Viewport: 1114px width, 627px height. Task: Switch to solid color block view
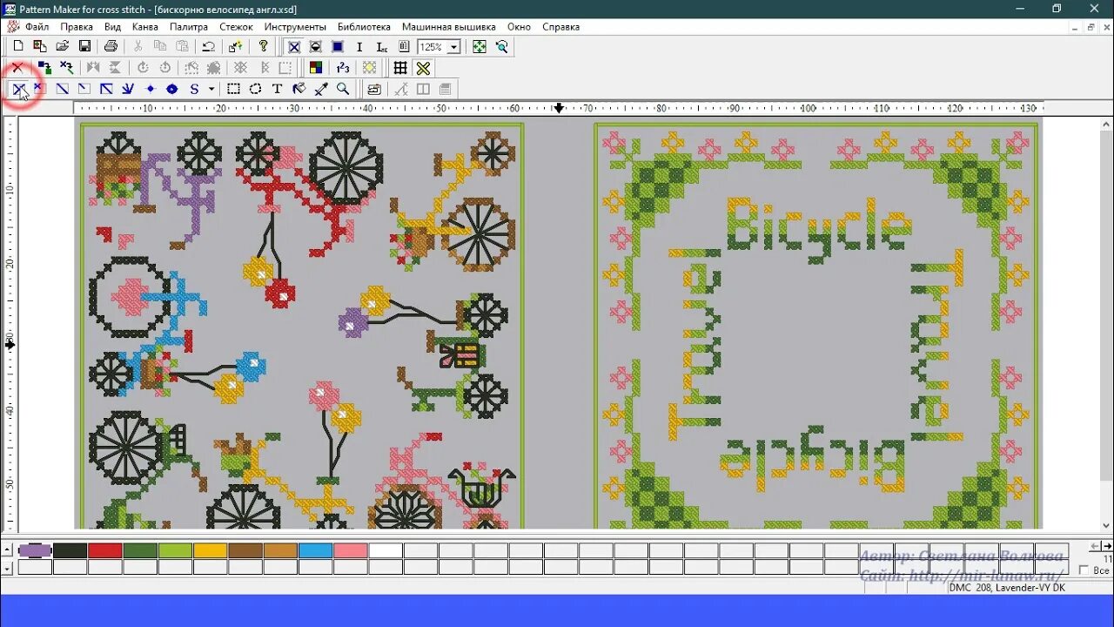click(338, 47)
